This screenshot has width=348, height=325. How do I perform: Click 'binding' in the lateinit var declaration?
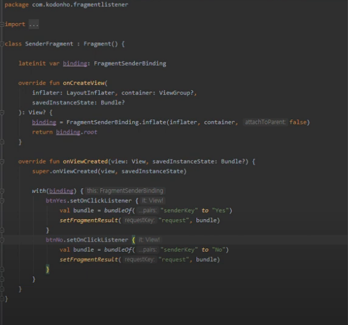(75, 63)
